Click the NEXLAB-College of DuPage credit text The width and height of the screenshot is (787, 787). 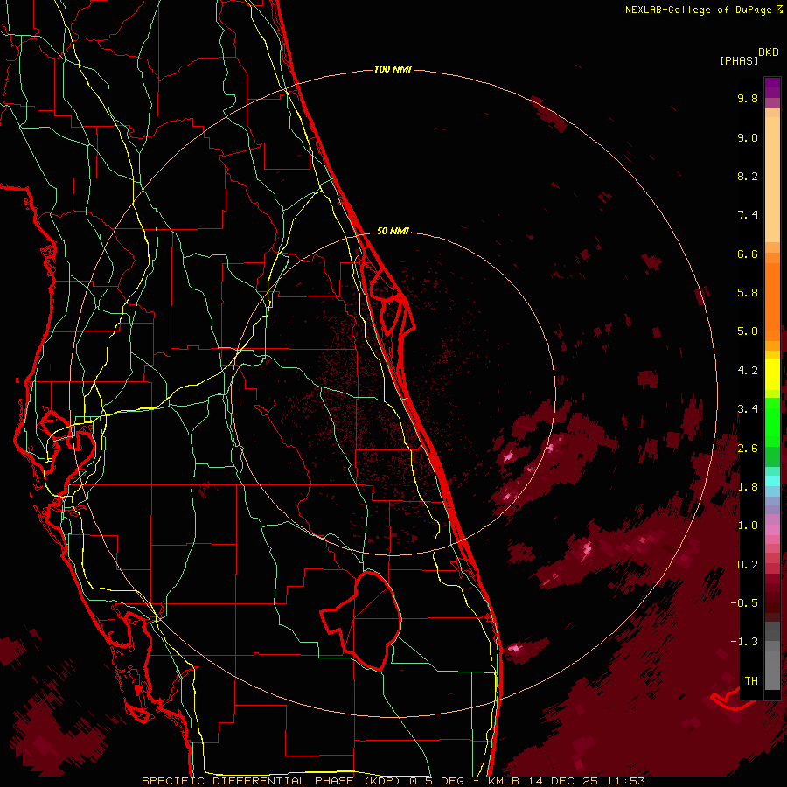pos(698,10)
